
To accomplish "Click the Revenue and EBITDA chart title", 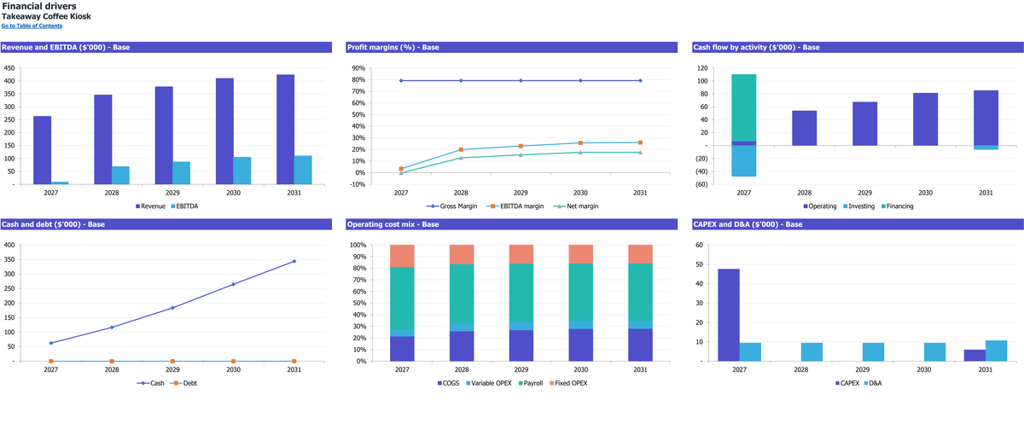I will pos(66,47).
